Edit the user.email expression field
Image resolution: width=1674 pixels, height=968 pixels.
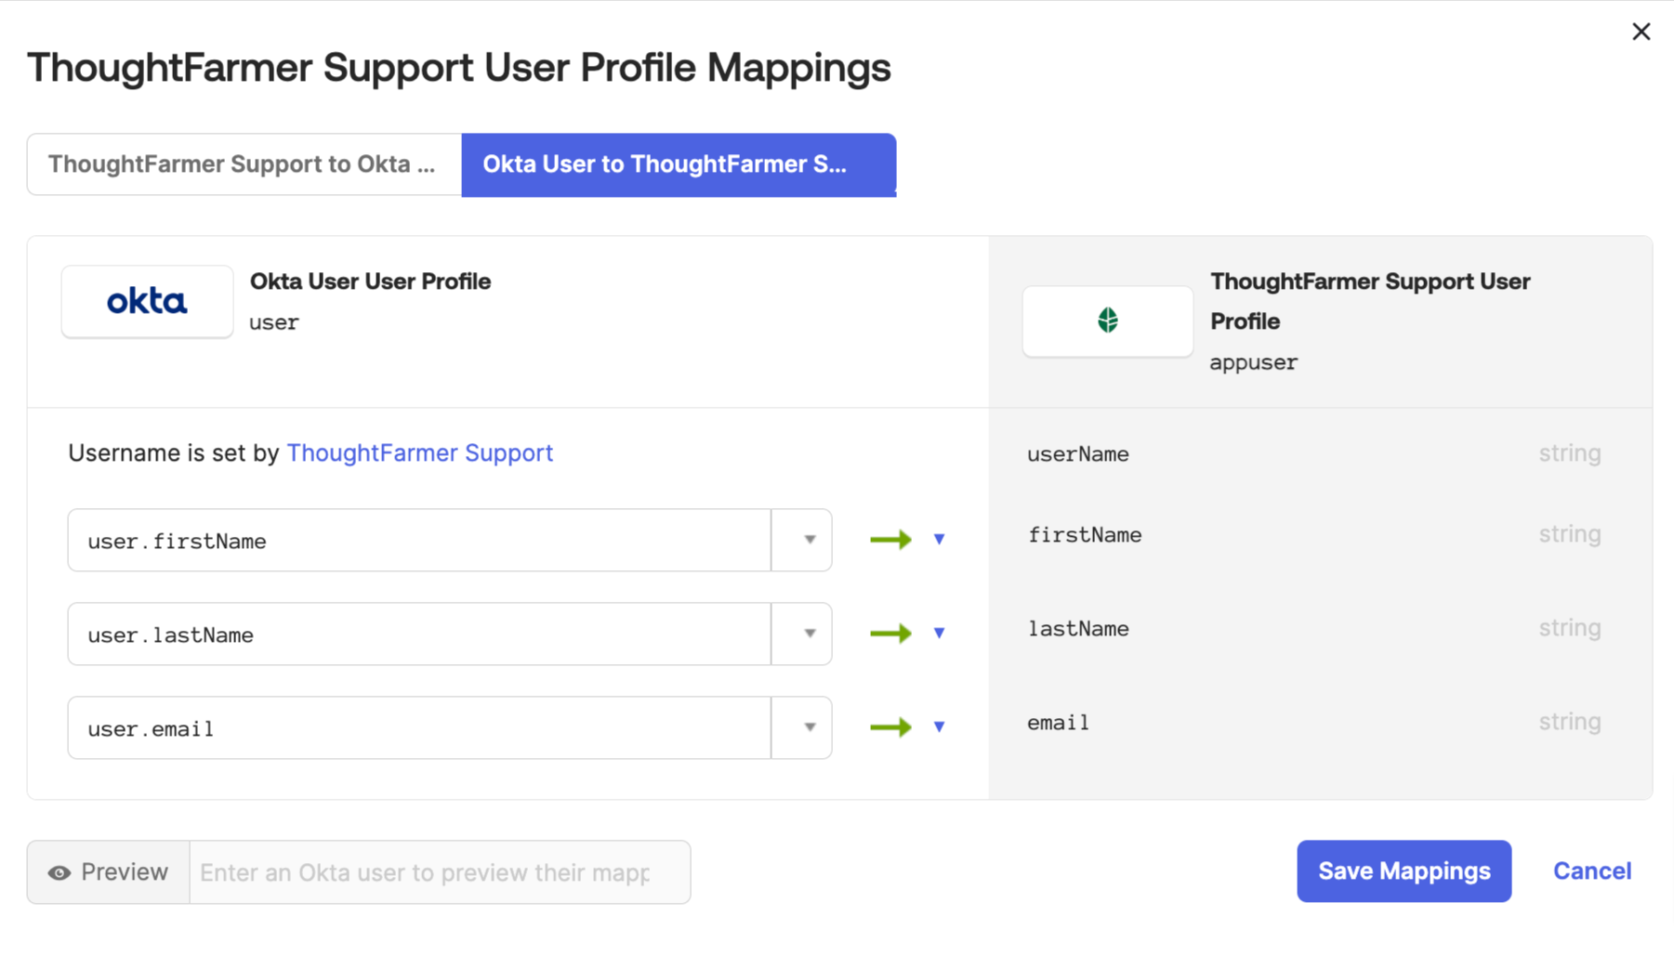[419, 727]
